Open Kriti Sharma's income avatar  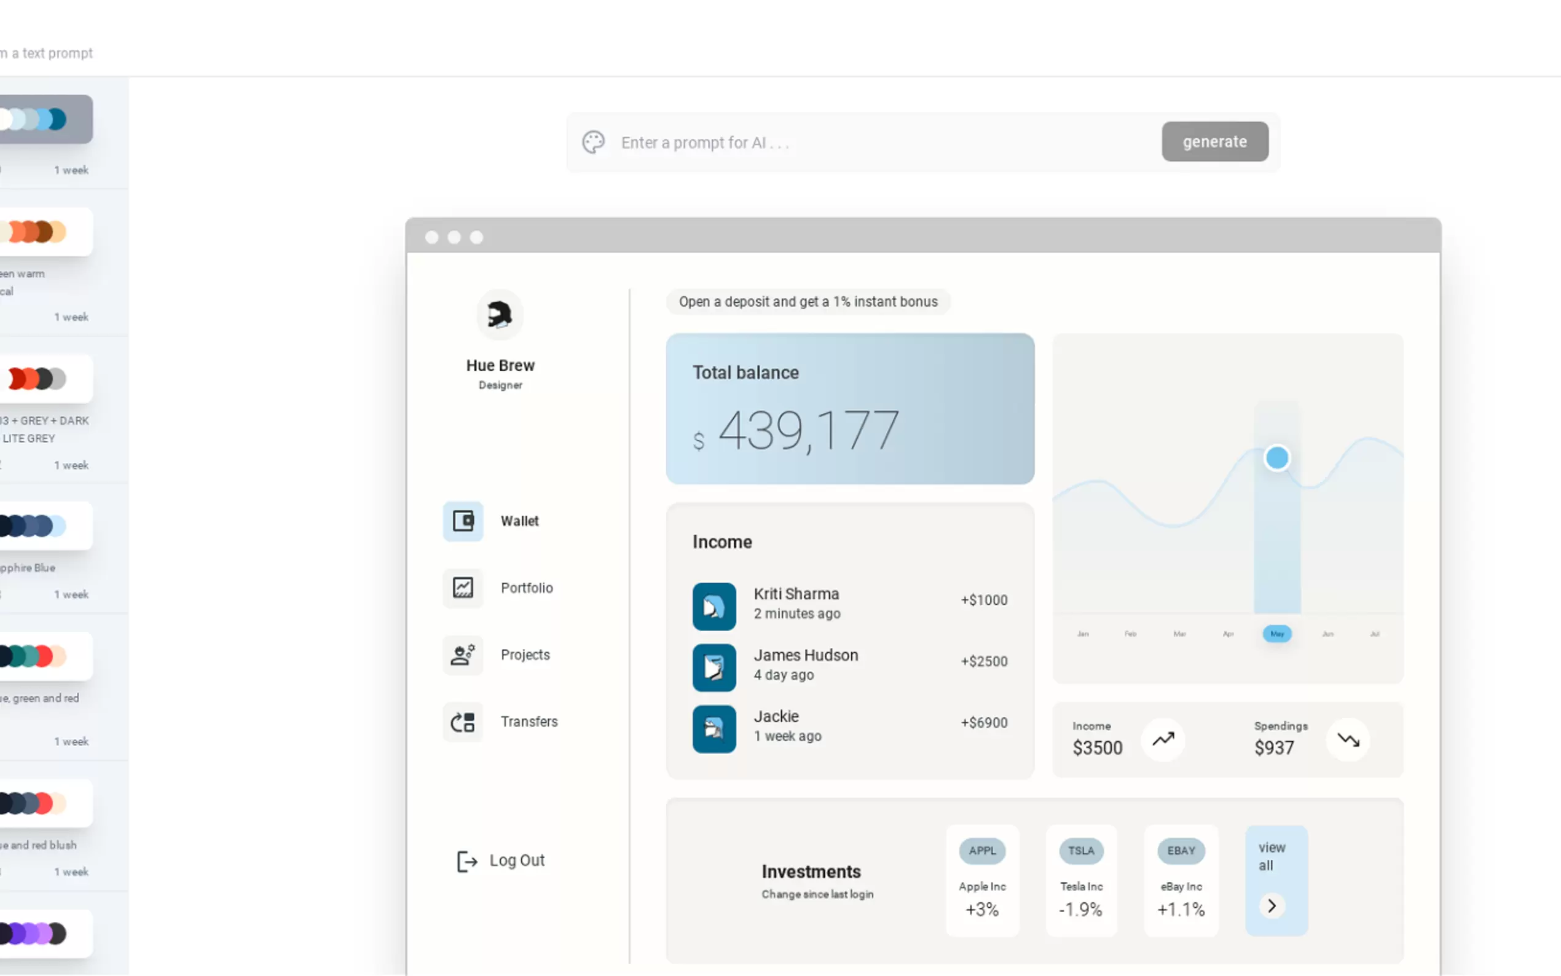click(x=714, y=606)
